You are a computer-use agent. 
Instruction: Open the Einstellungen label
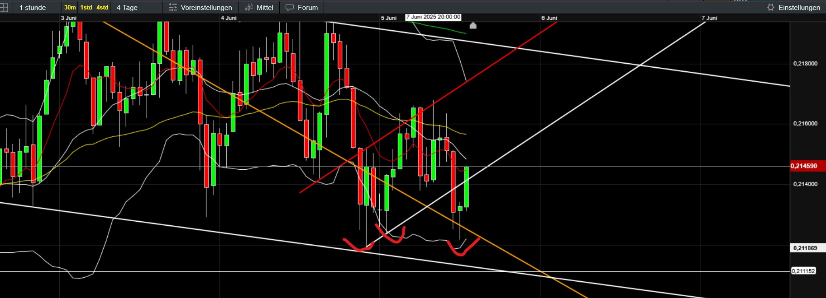(799, 8)
